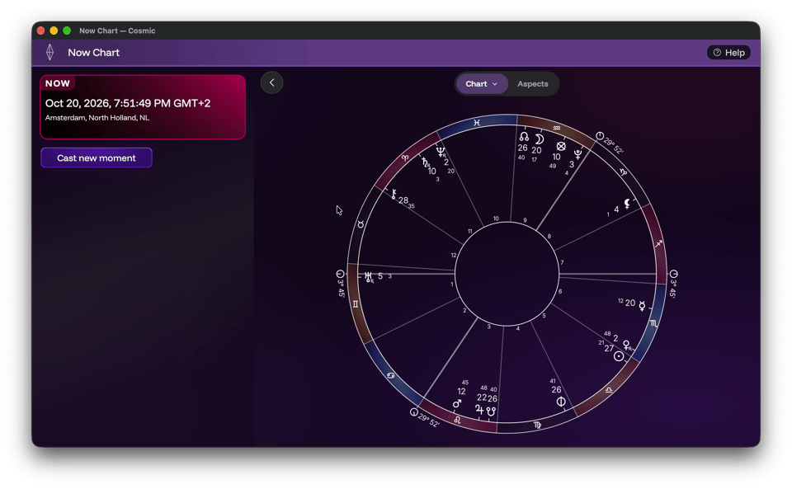Click the Capricorn sign on the zodiac ring

coord(624,172)
